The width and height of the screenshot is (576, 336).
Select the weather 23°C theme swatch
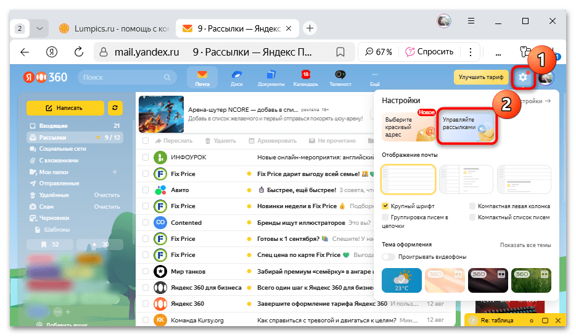[x=401, y=280]
